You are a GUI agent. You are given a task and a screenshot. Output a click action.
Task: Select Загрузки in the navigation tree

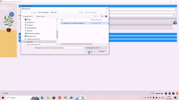pos(30,25)
